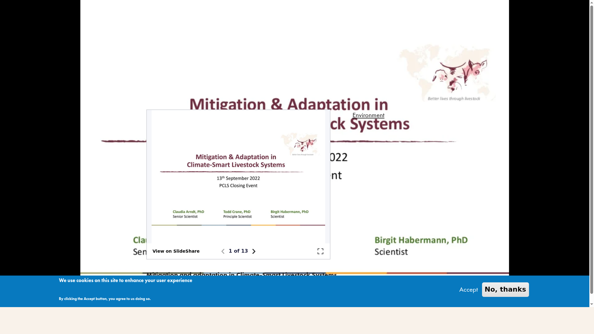The image size is (594, 334).
Task: Click 'Todd Crane, PhD' in embedded slide
Action: point(237,212)
